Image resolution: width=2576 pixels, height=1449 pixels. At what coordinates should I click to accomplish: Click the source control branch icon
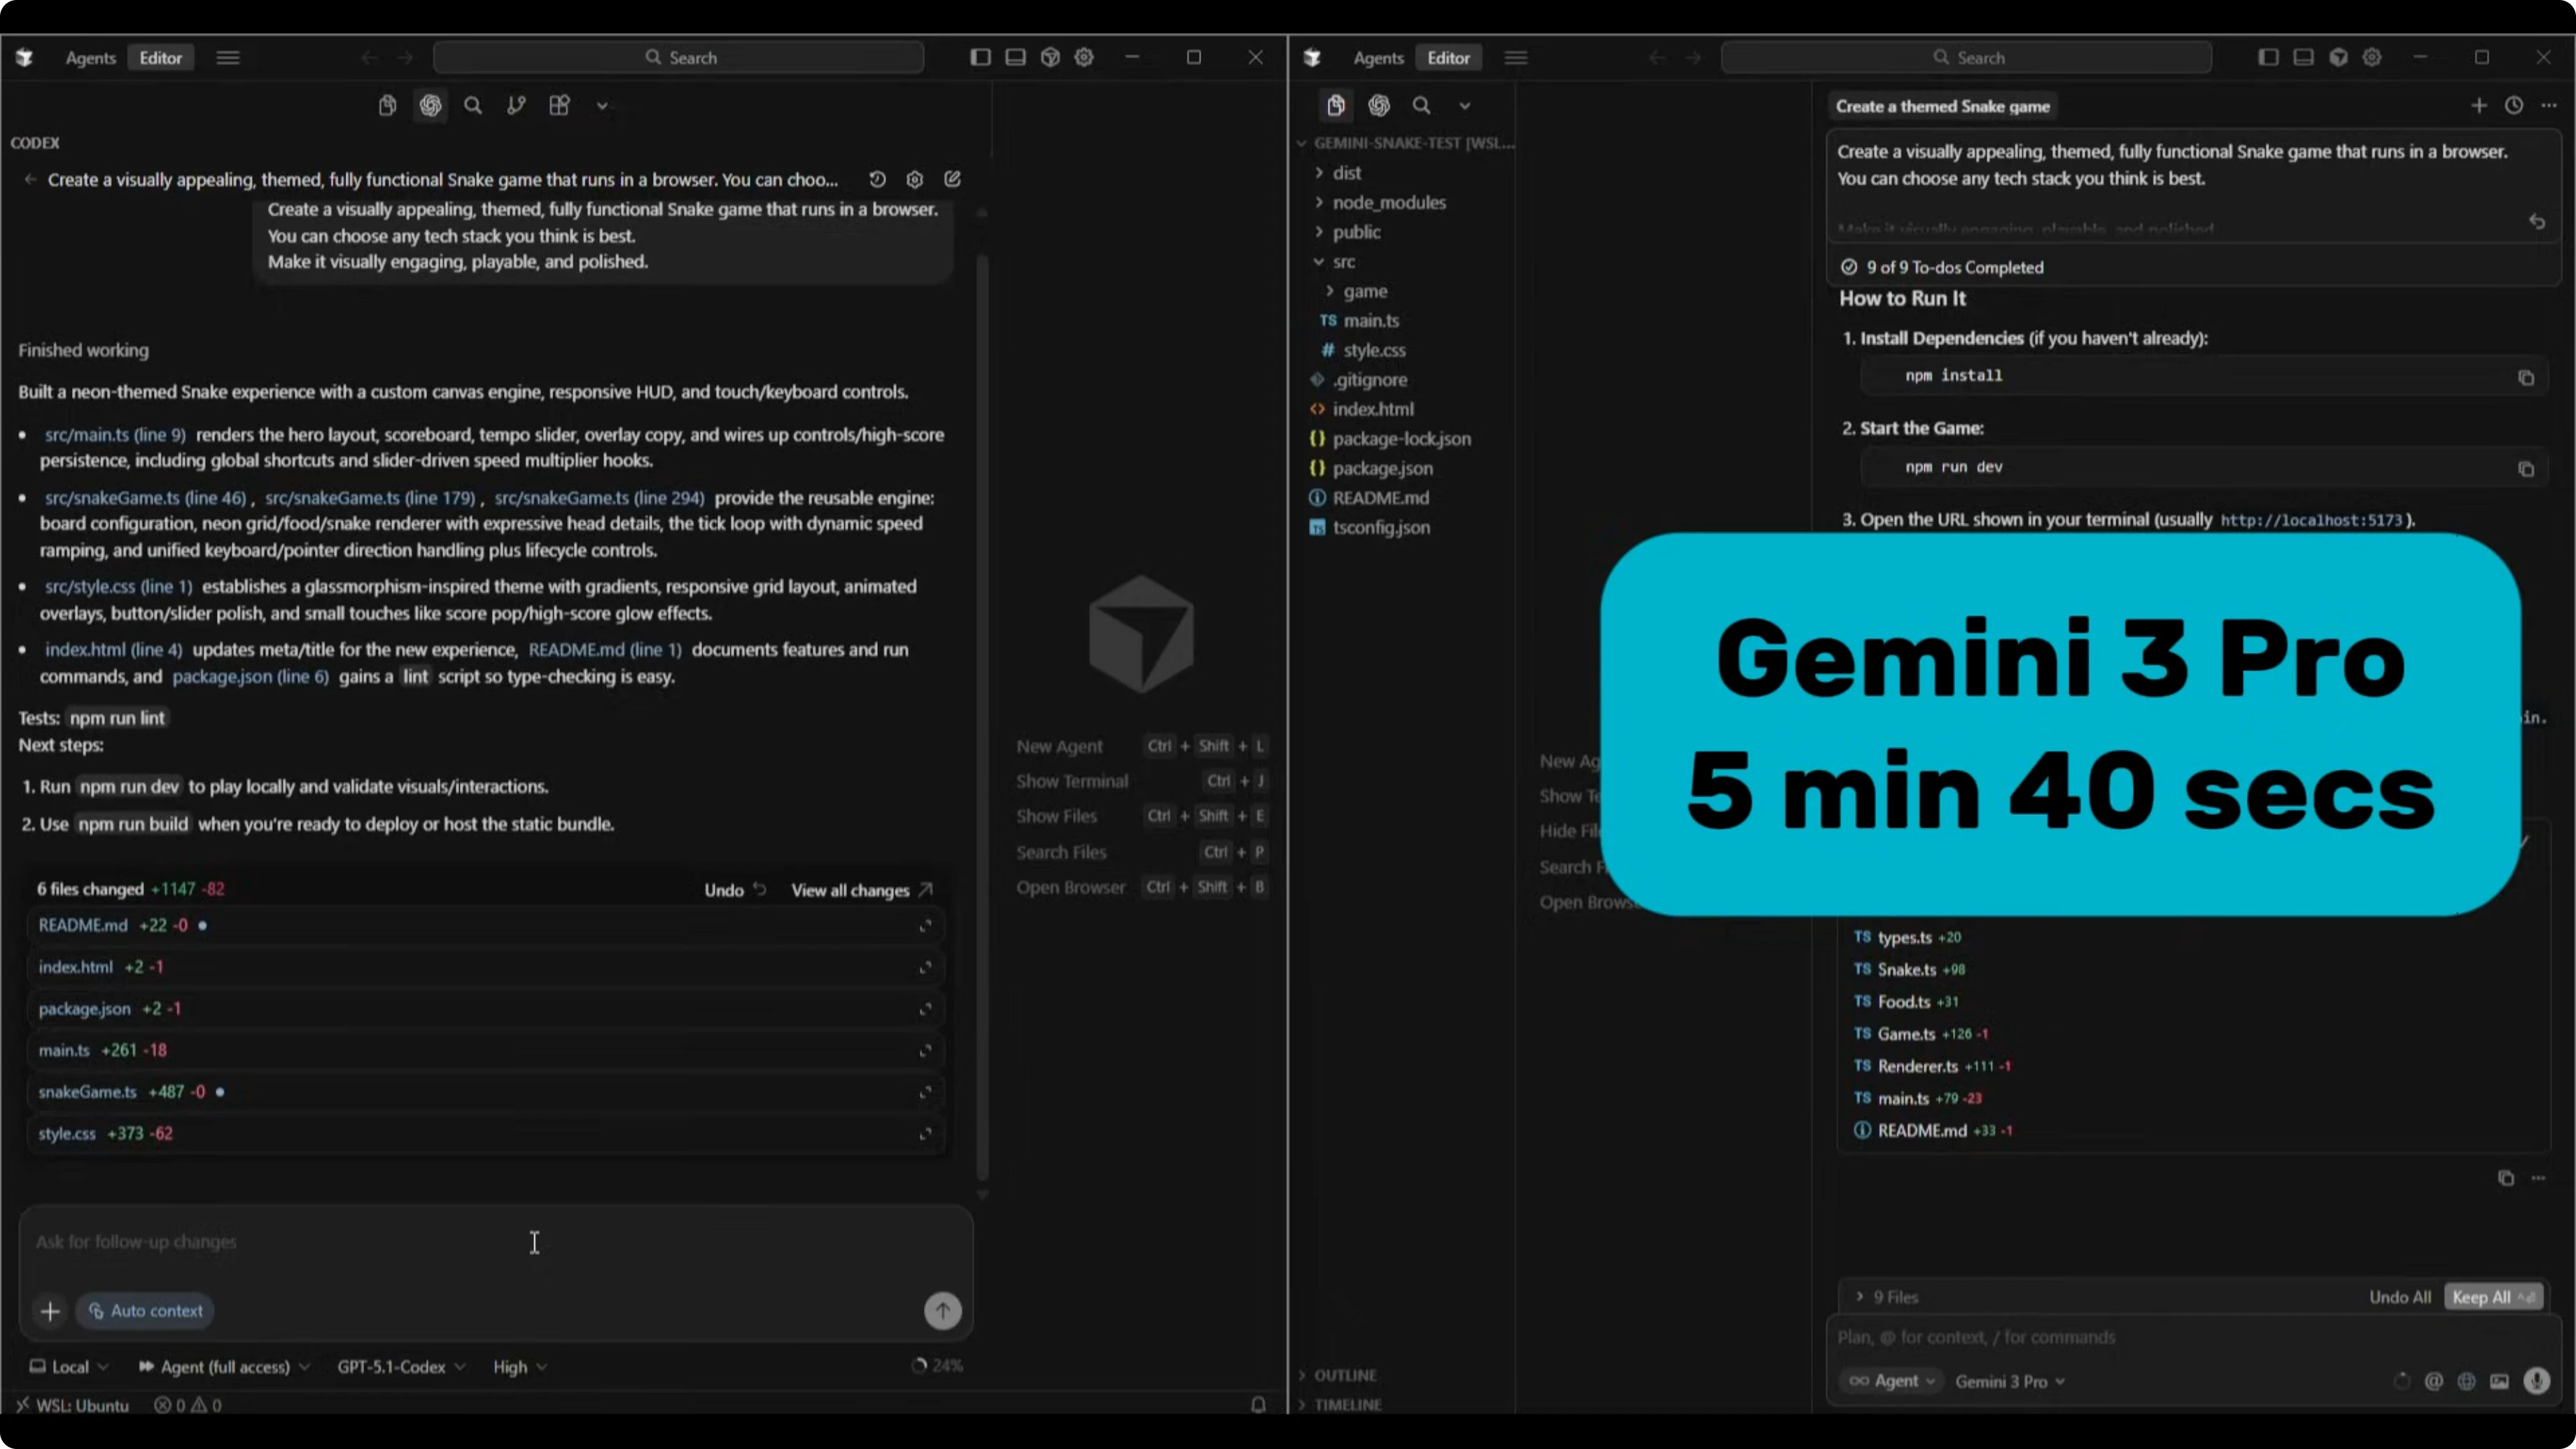(x=516, y=105)
